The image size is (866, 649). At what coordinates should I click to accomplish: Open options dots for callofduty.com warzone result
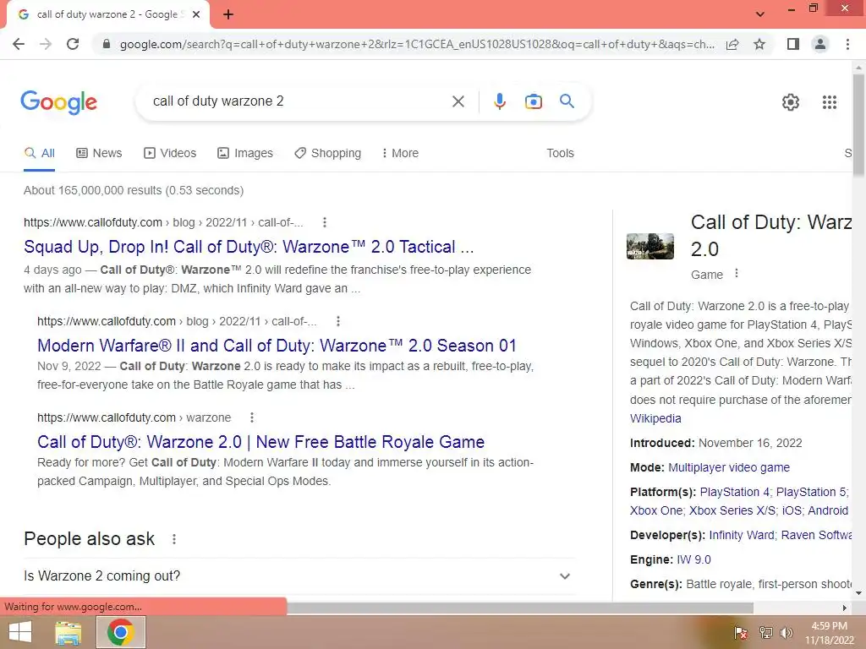(x=252, y=417)
